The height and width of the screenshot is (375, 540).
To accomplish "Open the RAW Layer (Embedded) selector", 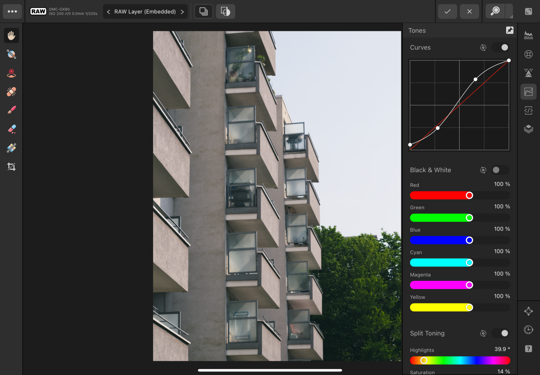I will pos(145,12).
